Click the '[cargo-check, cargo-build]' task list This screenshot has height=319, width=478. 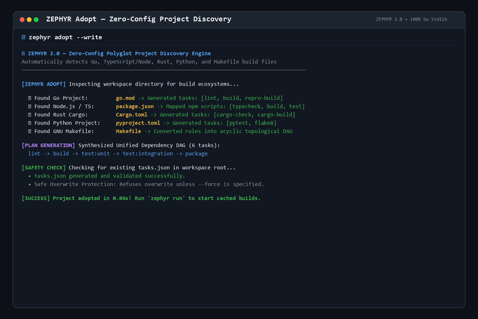[x=254, y=115]
